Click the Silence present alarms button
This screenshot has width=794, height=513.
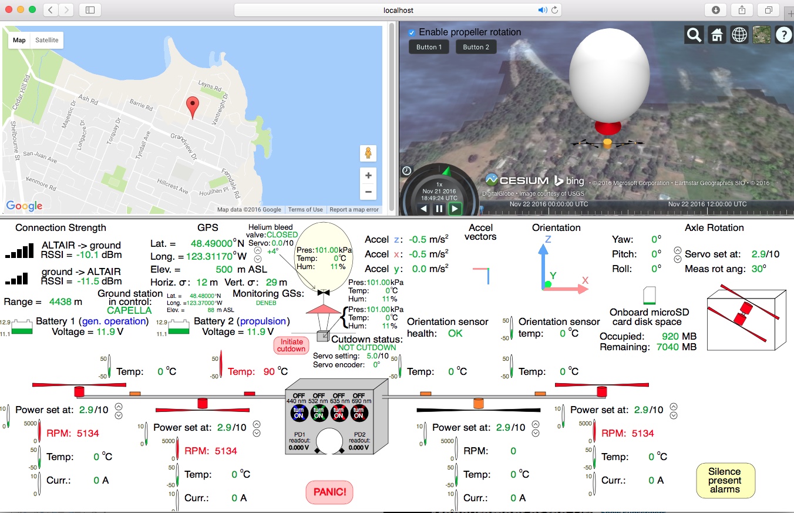pos(725,480)
